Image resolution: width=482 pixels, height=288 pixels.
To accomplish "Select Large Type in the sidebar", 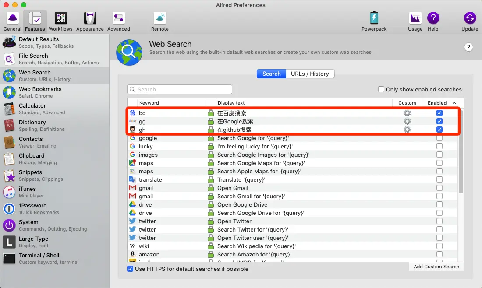I will [x=55, y=242].
